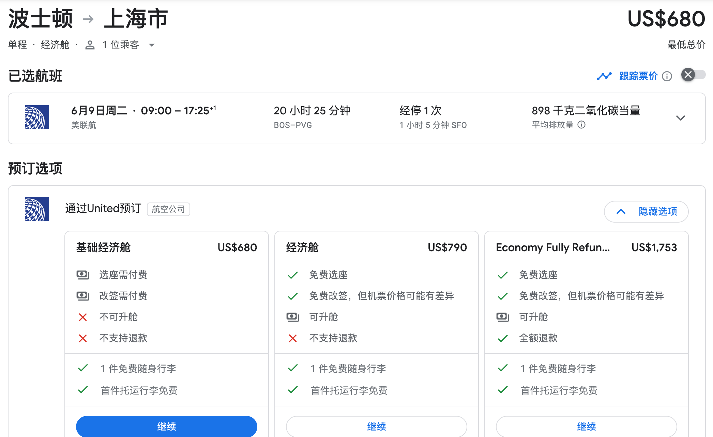The width and height of the screenshot is (713, 437).
Task: Click the price tracking graph icon
Action: (604, 76)
